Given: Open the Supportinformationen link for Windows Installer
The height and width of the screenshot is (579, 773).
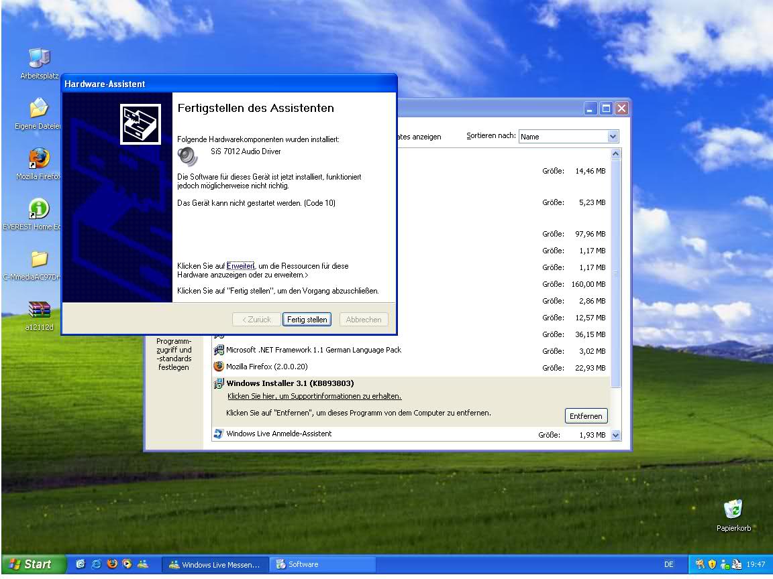Looking at the screenshot, I should 315,396.
